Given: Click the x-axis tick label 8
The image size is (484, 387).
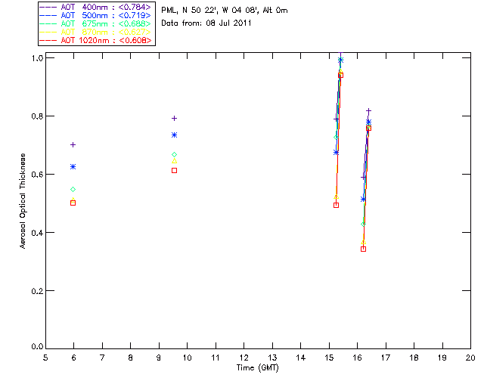Looking at the screenshot, I should 131,358.
